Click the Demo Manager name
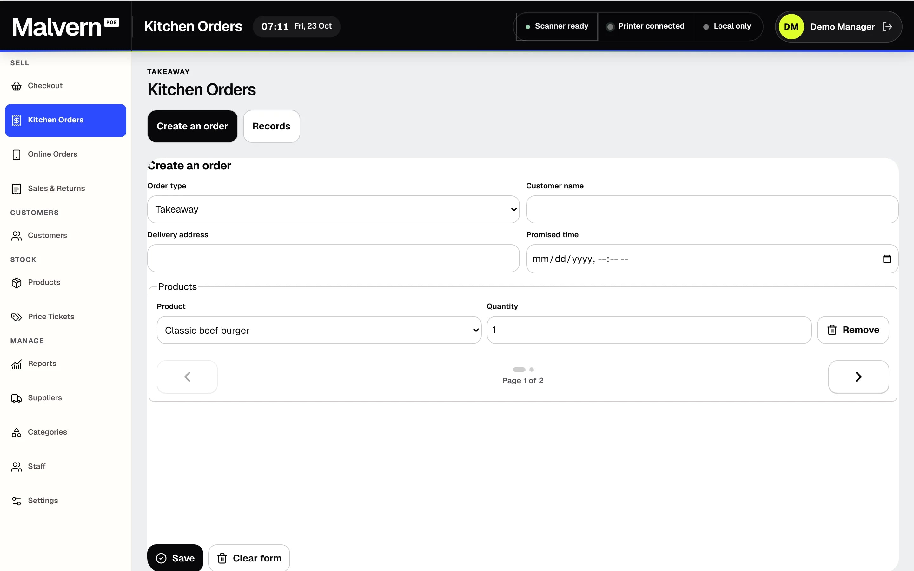 [842, 27]
